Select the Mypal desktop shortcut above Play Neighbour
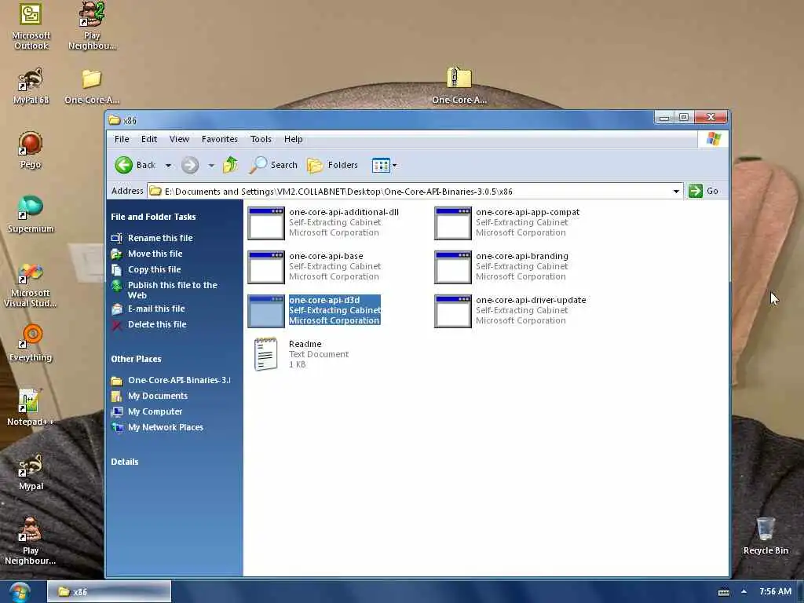 tap(31, 472)
